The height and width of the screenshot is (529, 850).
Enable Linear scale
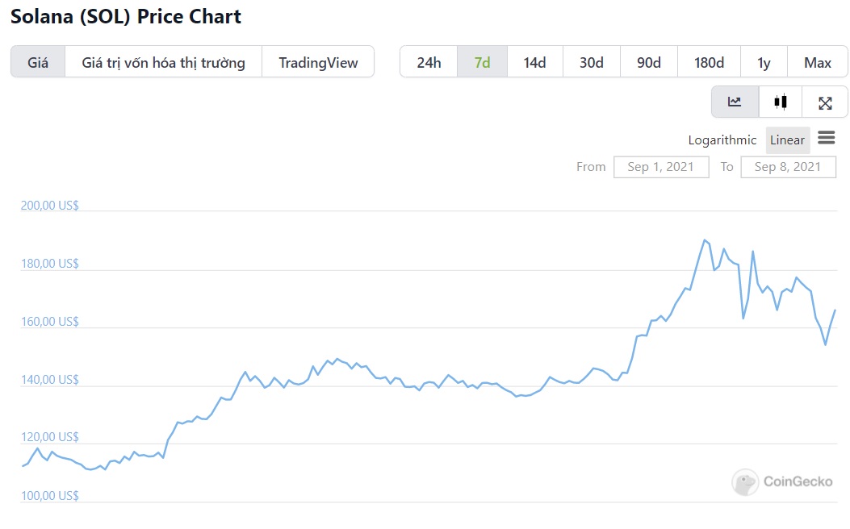(788, 140)
